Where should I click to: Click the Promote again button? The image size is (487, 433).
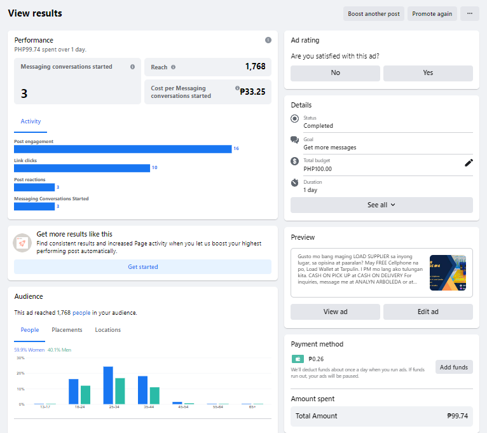point(432,13)
